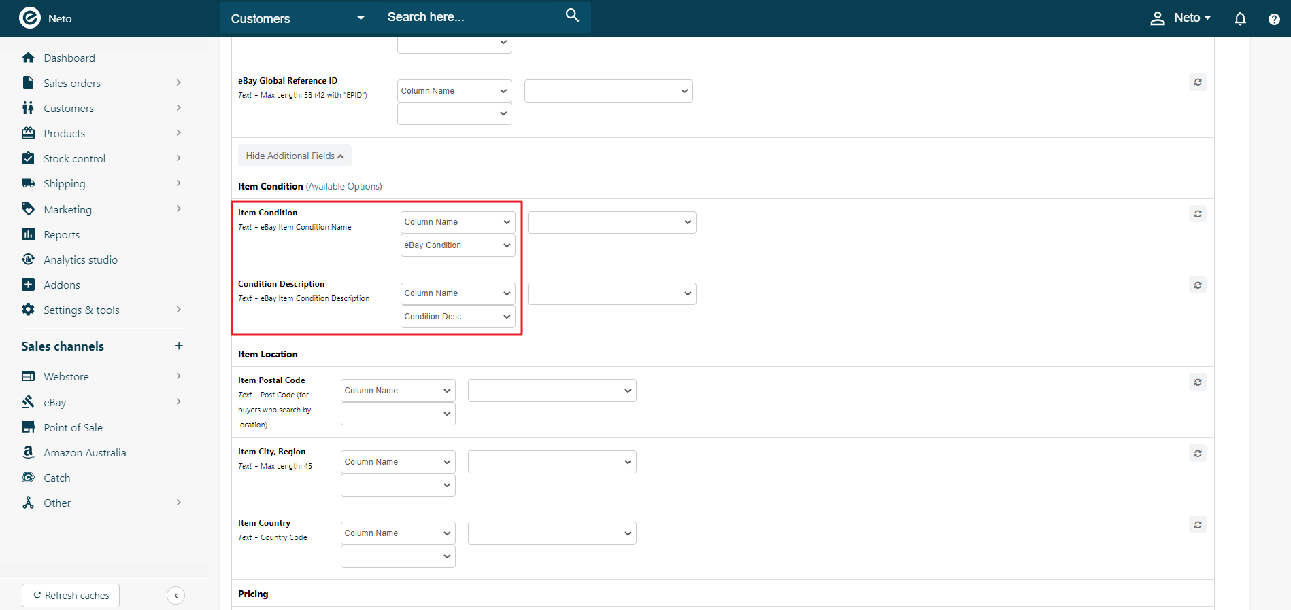This screenshot has height=610, width=1291.
Task: Open Item Postal Code Column Name dropdown
Action: (x=398, y=391)
